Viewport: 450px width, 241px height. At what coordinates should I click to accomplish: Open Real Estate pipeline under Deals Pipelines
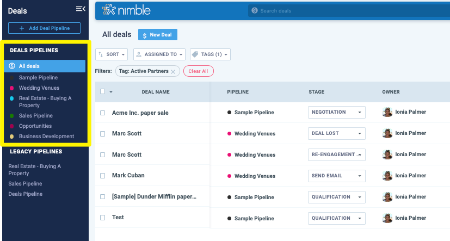(45, 102)
